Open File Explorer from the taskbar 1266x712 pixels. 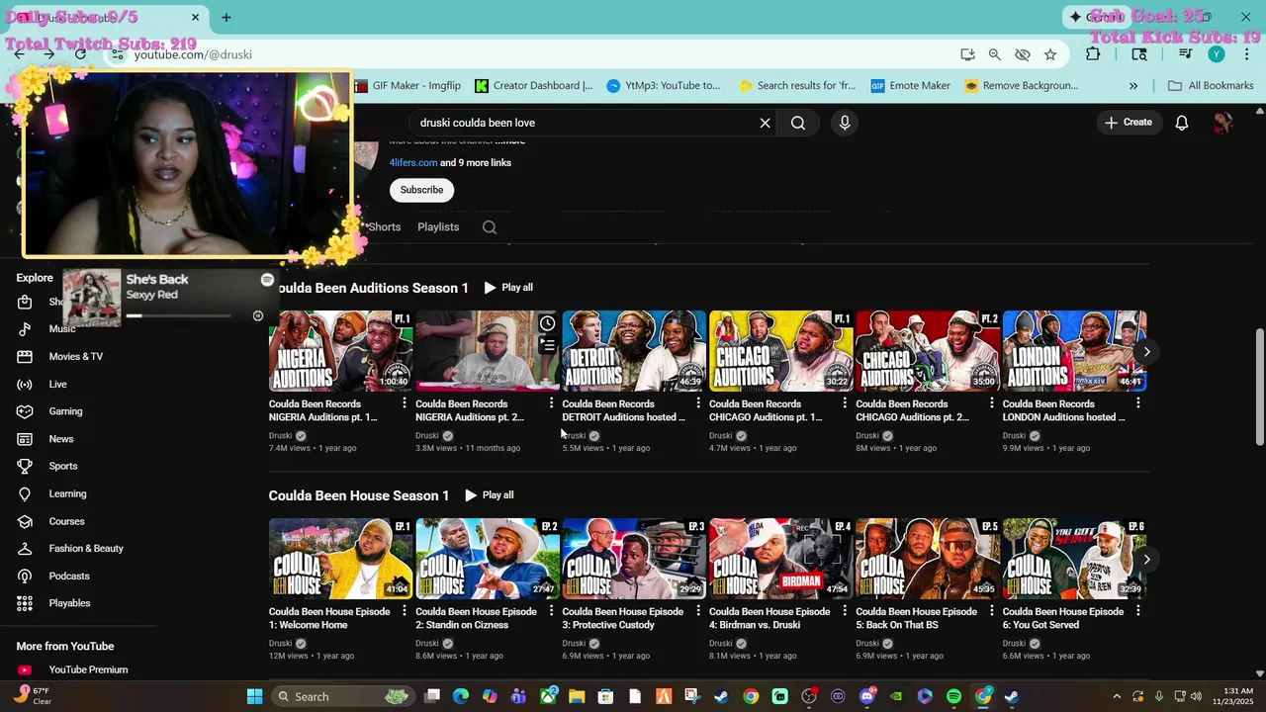click(577, 696)
